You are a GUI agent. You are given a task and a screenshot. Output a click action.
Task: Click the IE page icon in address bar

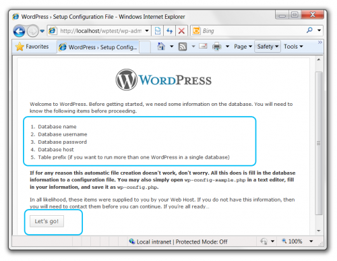coord(53,31)
